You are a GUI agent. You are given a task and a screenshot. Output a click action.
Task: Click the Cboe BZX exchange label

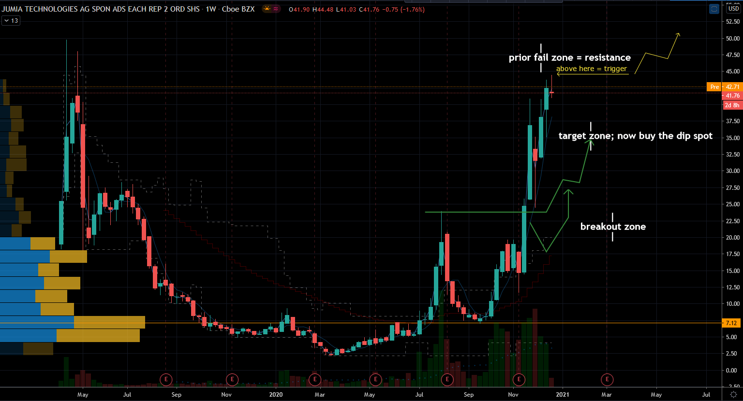pos(238,9)
